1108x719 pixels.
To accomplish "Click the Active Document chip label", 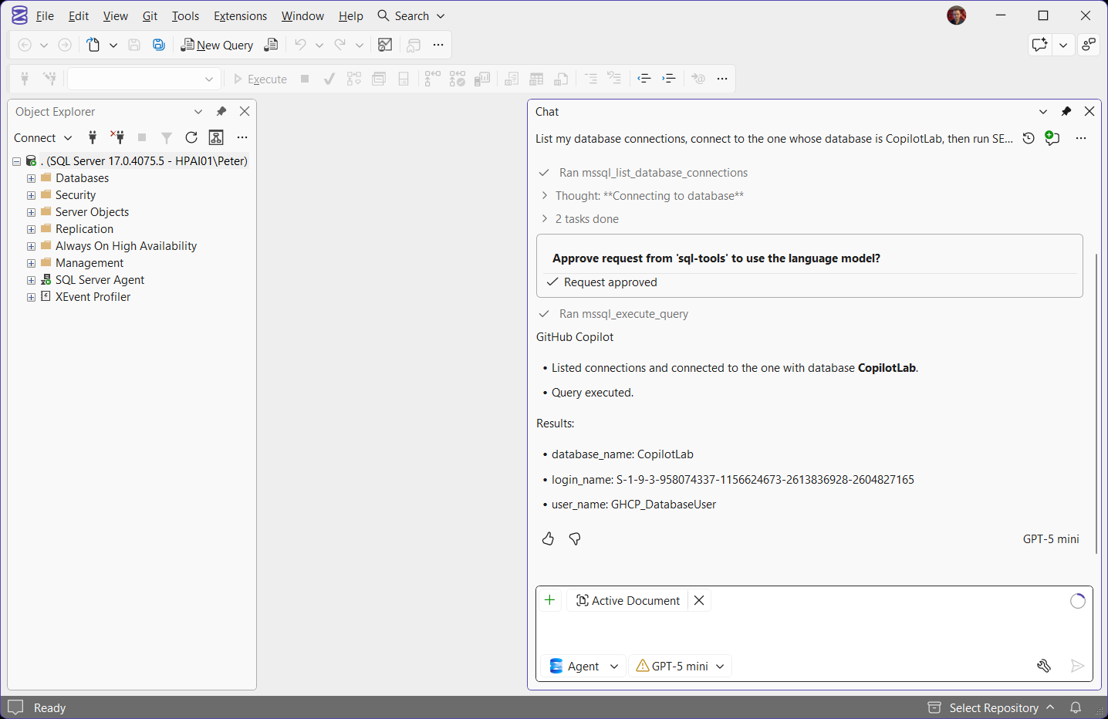I will pyautogui.click(x=636, y=600).
